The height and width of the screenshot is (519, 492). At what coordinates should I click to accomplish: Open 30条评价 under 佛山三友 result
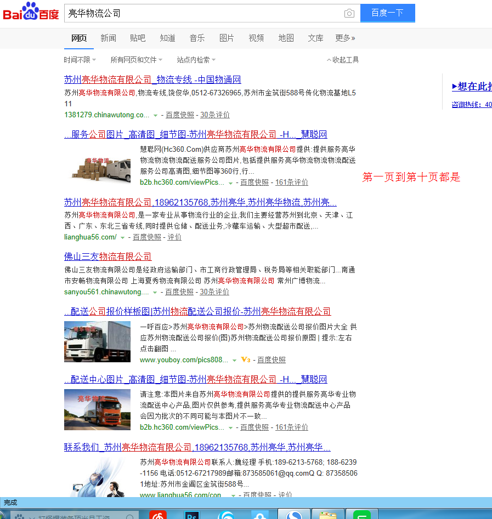click(214, 292)
